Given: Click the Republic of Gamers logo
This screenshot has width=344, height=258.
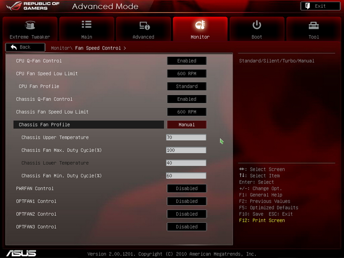Looking at the screenshot, I should (33, 6).
